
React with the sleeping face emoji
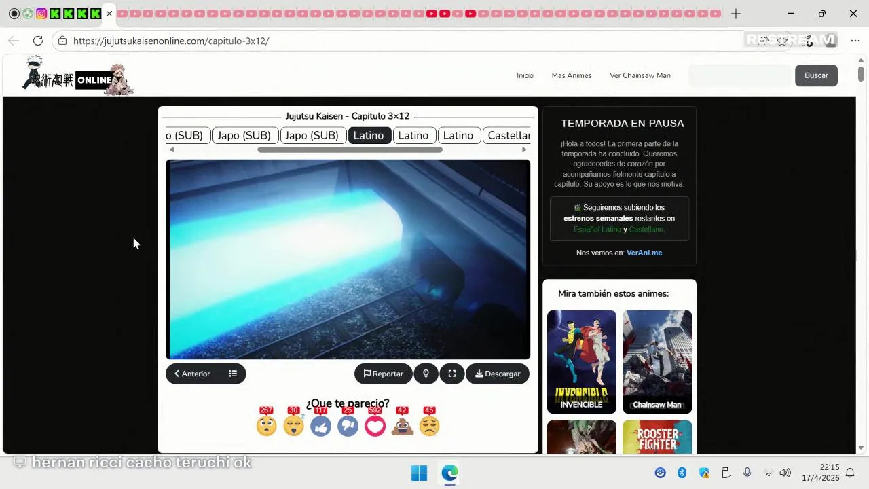(x=293, y=426)
